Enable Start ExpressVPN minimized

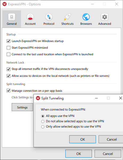click(9, 48)
